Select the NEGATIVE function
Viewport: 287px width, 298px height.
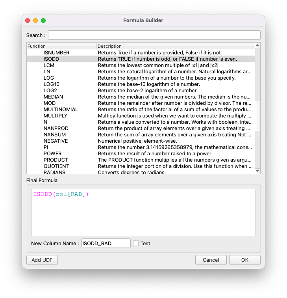[141, 141]
